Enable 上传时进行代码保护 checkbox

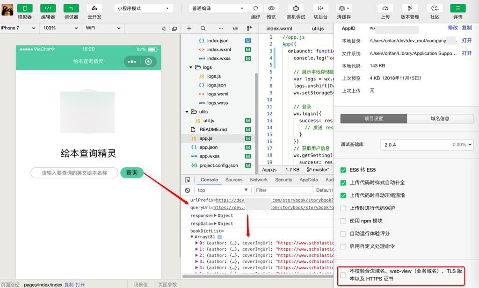click(x=343, y=209)
